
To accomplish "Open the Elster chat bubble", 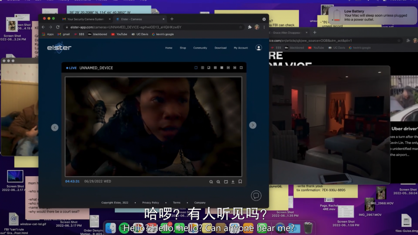I will pyautogui.click(x=256, y=196).
